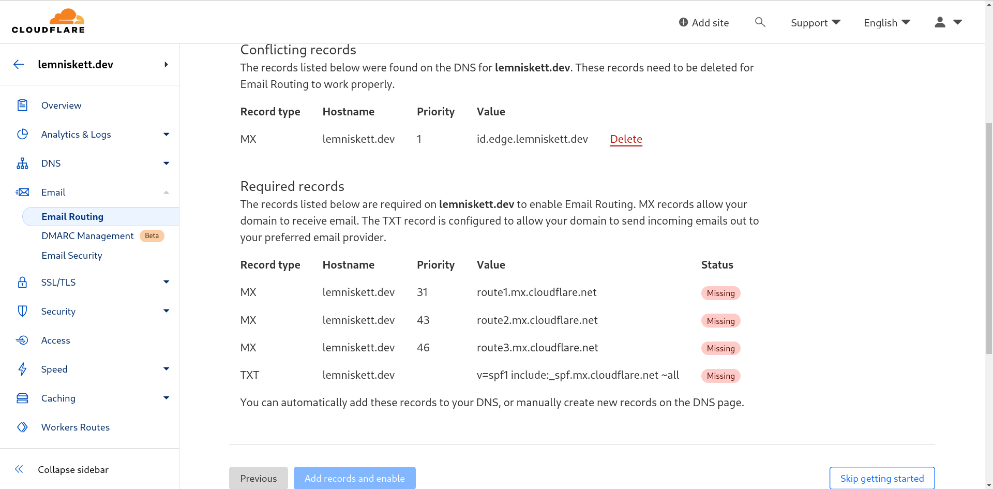993x489 pixels.
Task: Open Workers Routes
Action: [x=76, y=427]
